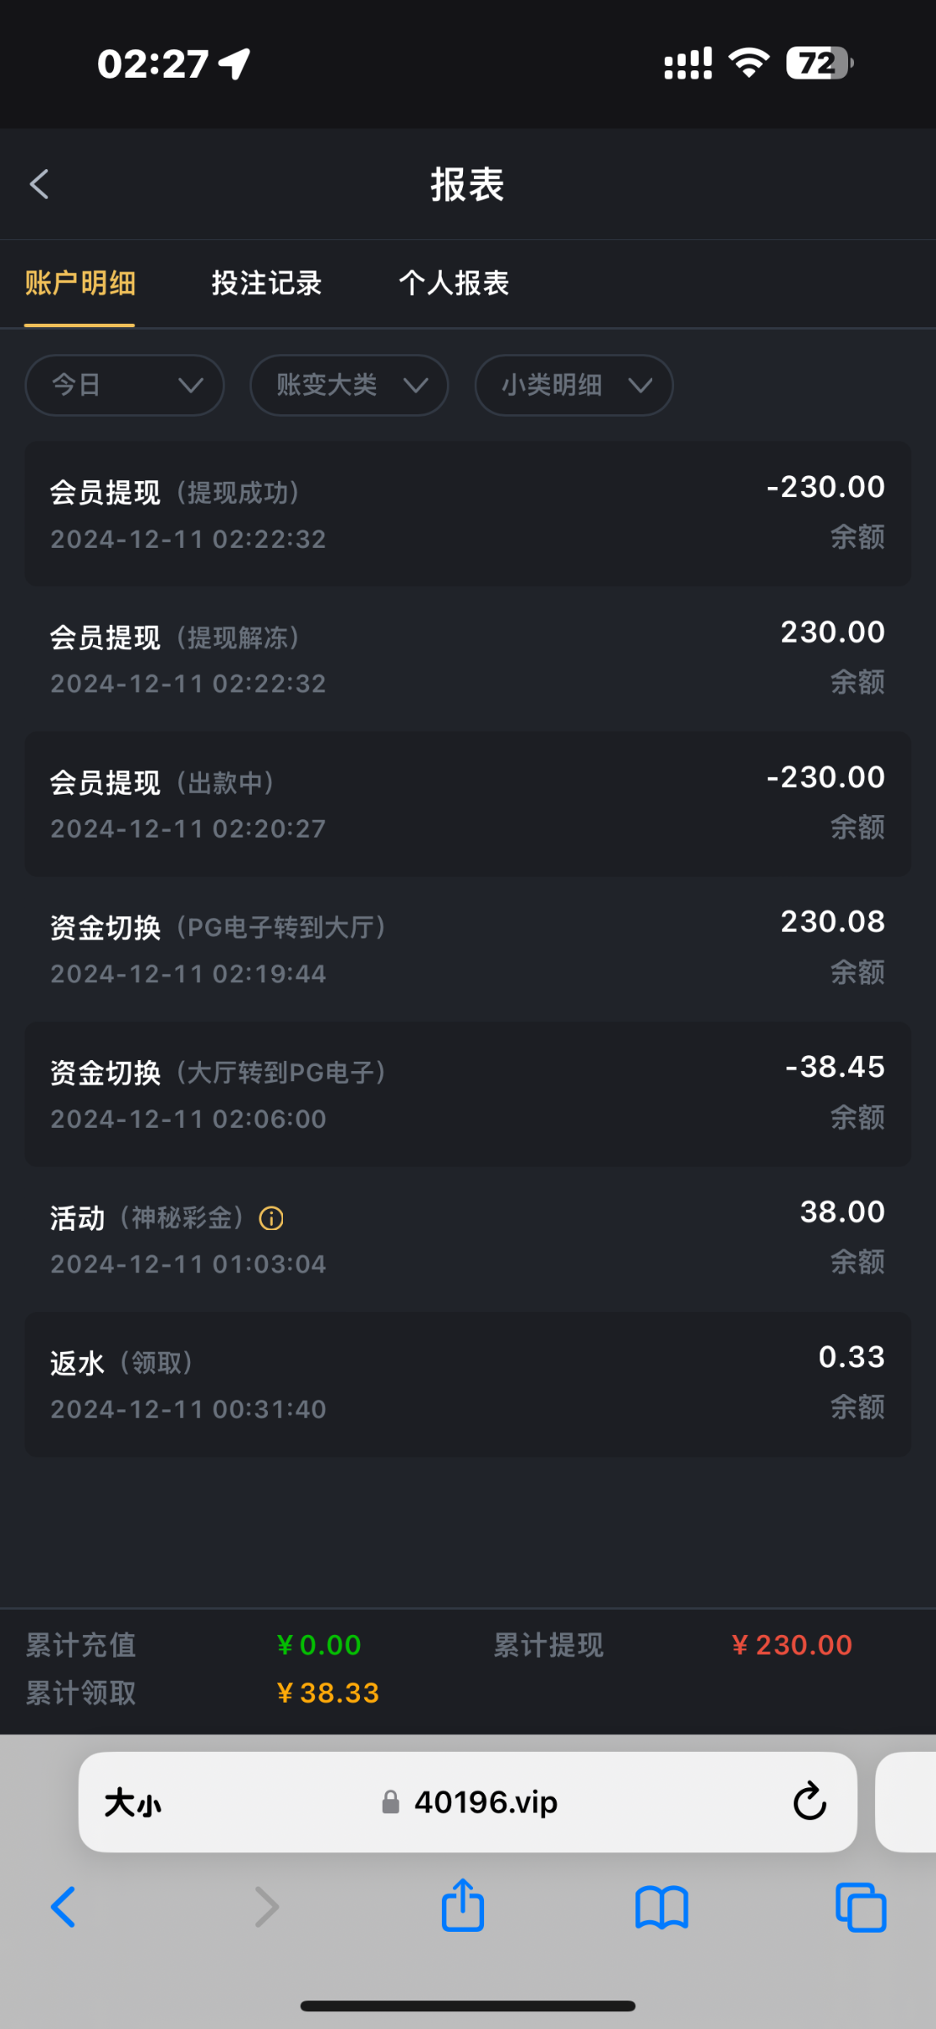Open the 出款中 withdrawal entry
The width and height of the screenshot is (936, 2029).
pos(467,803)
